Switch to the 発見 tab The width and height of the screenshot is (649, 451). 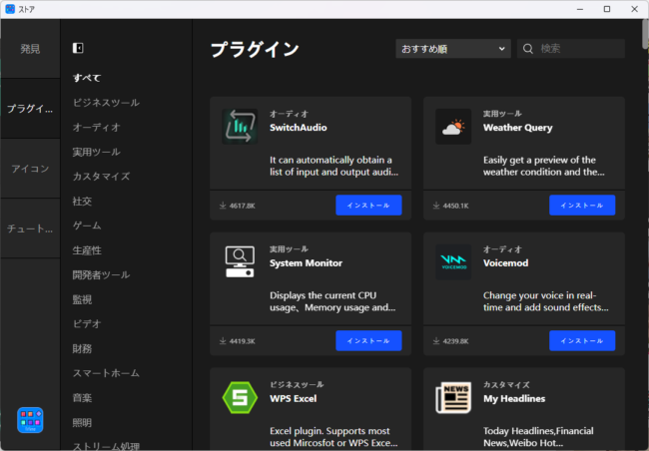pos(30,49)
